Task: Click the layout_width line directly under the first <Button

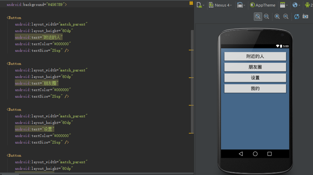Action: pos(51,24)
